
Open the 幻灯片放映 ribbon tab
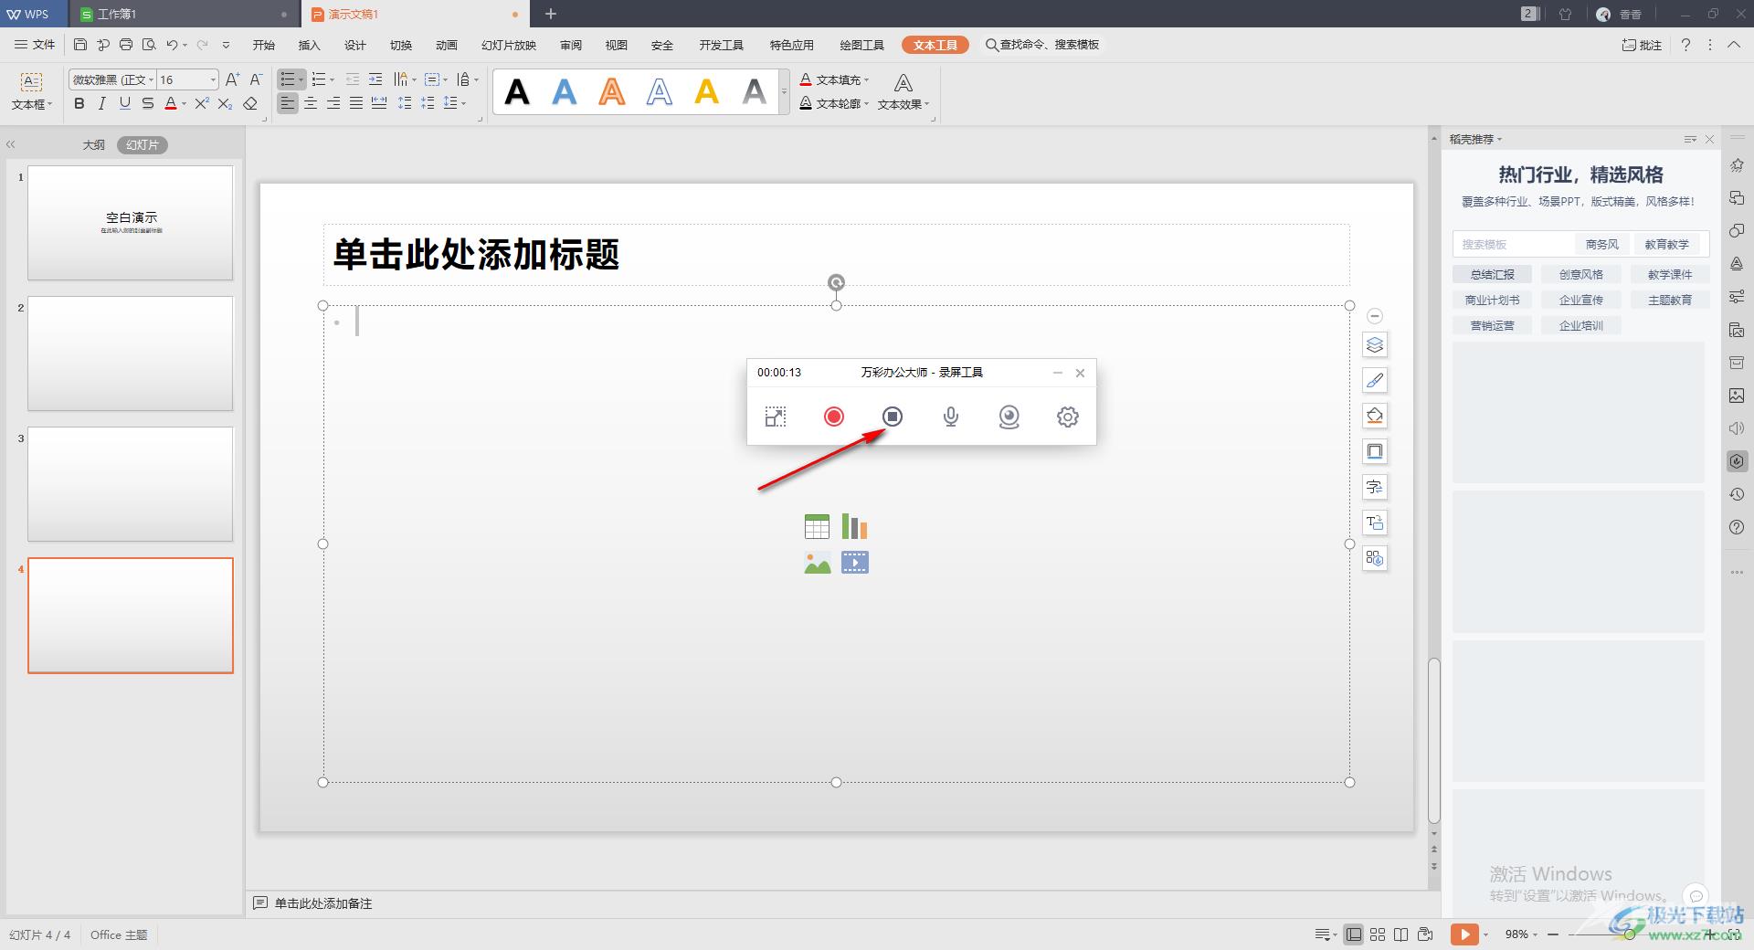pyautogui.click(x=509, y=45)
